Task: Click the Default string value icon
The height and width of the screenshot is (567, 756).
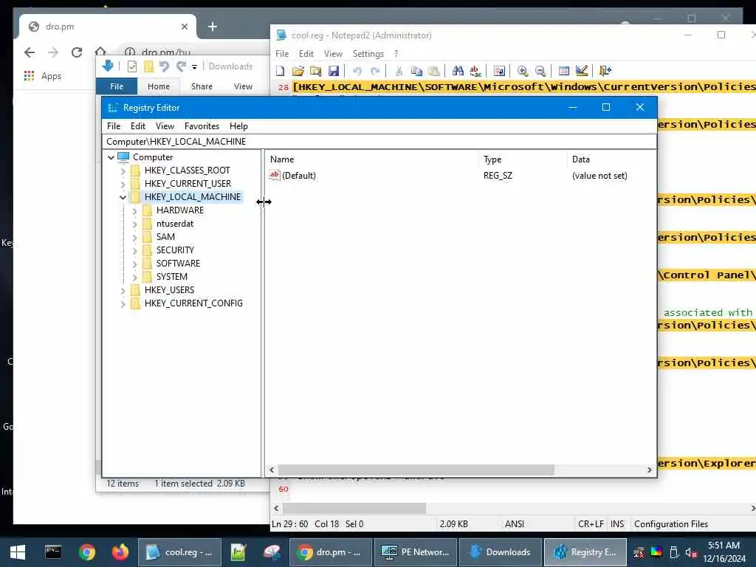Action: coord(275,175)
